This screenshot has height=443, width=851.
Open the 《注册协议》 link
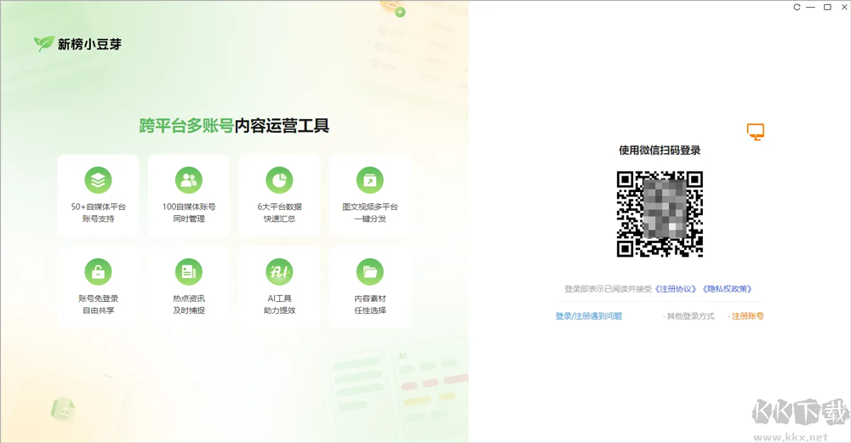click(676, 289)
